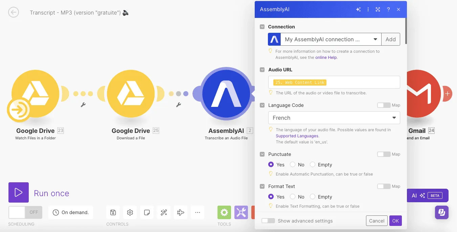Enable Show advanced settings toggle
This screenshot has height=232, width=457.
[x=268, y=221]
